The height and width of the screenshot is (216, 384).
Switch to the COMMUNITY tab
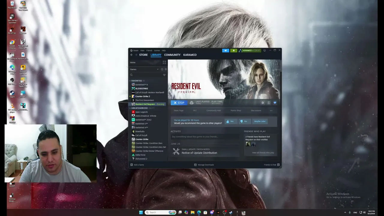(x=172, y=55)
